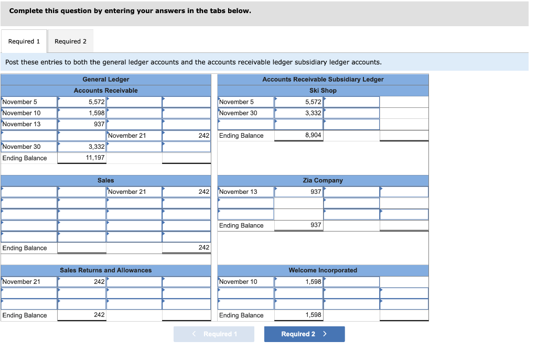
Task: Click the grayed Required 1 back button
Action: [213, 334]
